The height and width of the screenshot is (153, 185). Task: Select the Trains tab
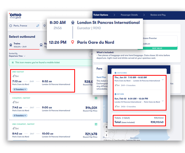[24, 45]
